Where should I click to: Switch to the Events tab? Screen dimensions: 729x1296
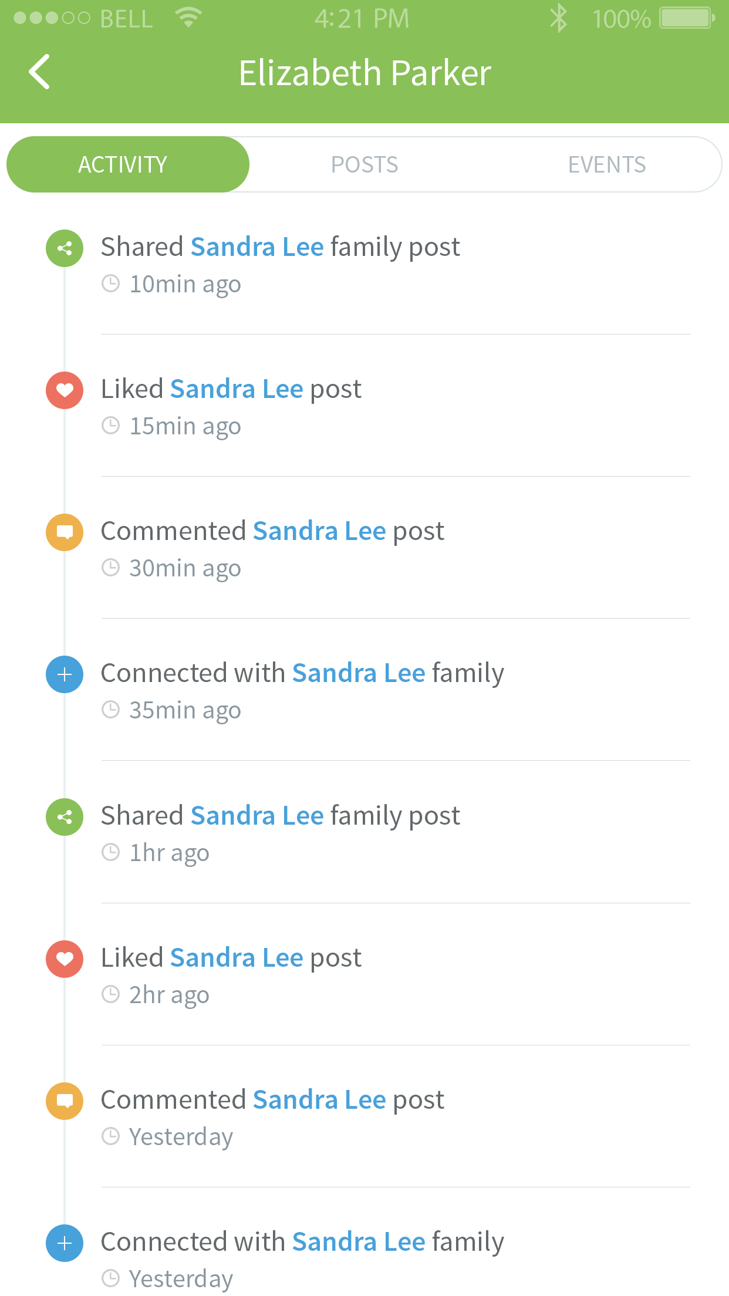(606, 165)
